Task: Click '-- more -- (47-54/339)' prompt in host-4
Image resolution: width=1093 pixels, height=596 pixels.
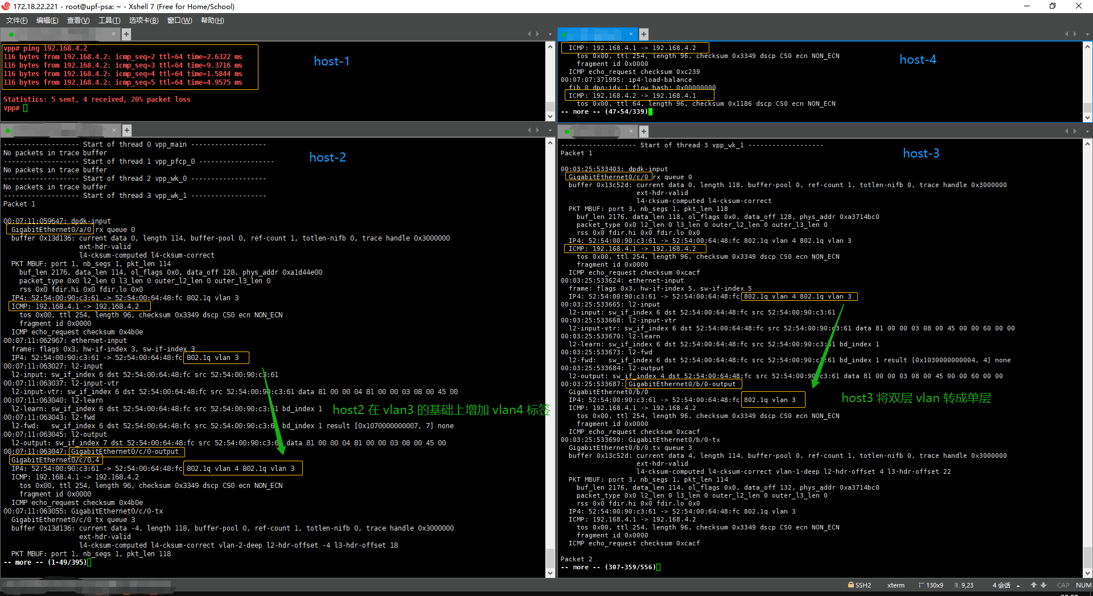Action: 604,111
